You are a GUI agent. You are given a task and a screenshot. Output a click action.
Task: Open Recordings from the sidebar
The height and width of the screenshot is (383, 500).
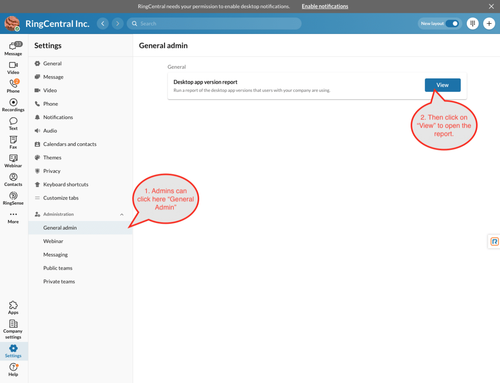(13, 104)
